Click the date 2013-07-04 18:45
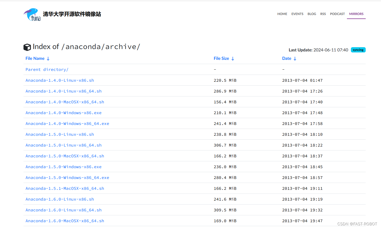Image resolution: width=381 pixels, height=228 pixels. 302,167
